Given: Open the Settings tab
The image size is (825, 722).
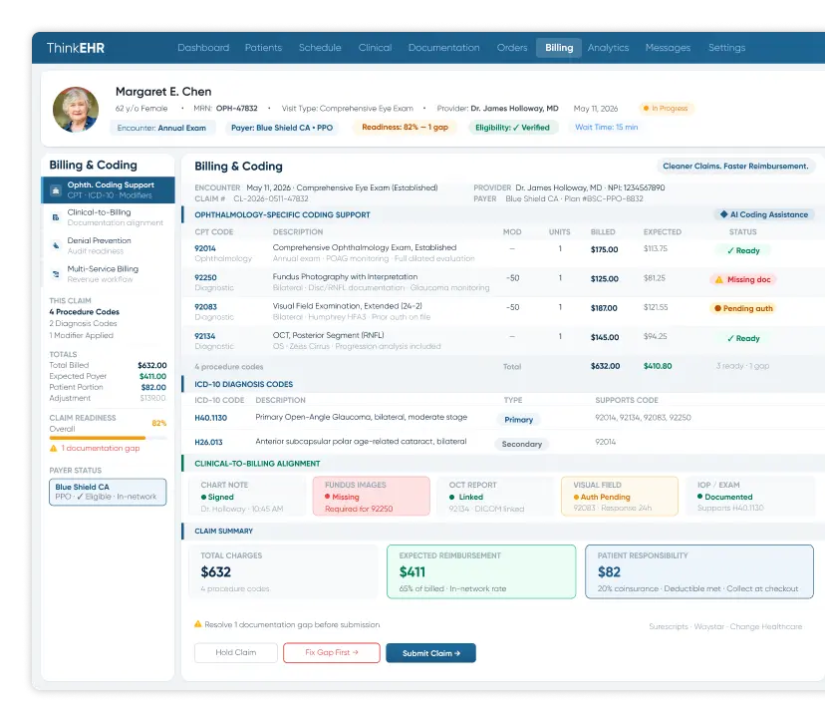Looking at the screenshot, I should click(726, 48).
